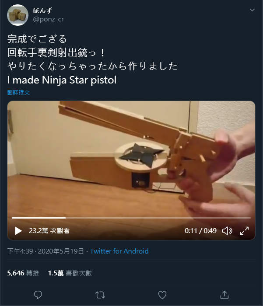Retweet using the retweet arrows icon

point(100,295)
